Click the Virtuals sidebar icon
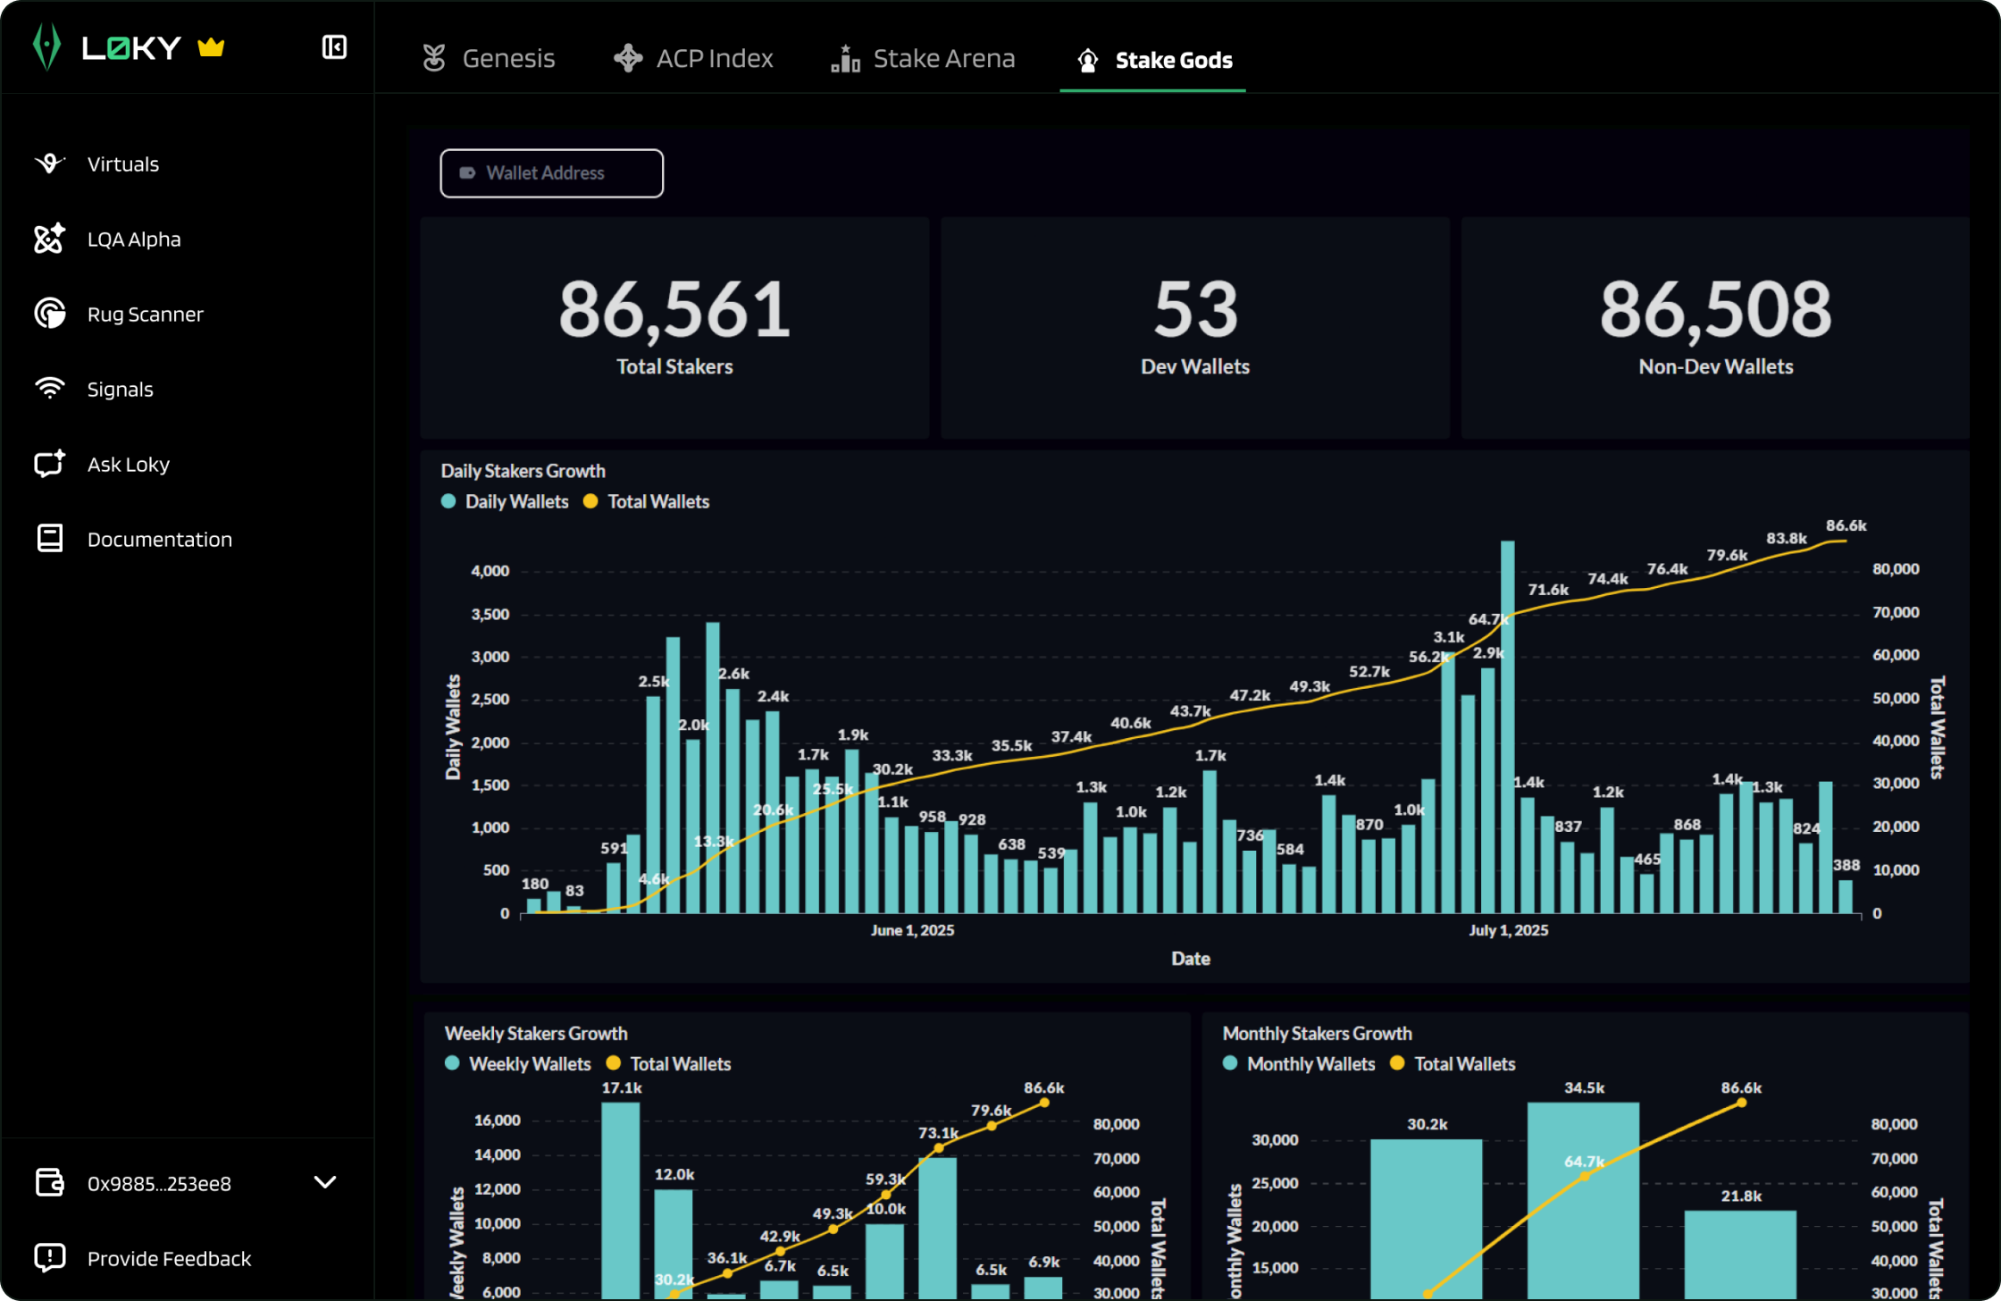 pos(50,164)
